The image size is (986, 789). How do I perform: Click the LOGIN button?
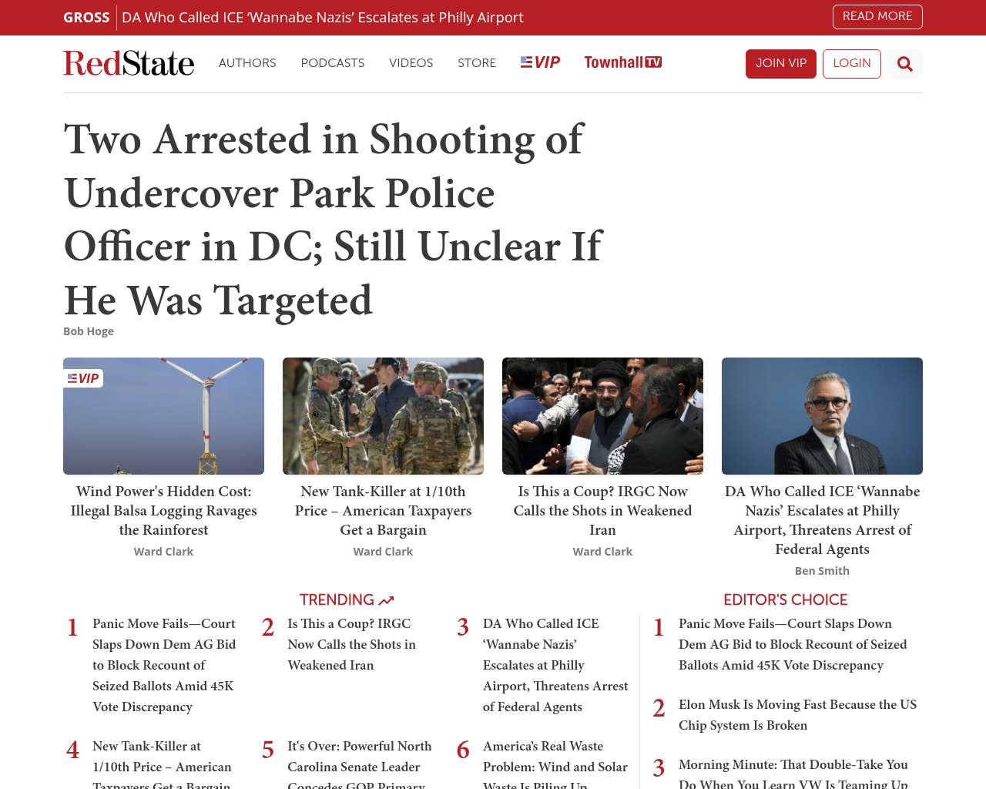pyautogui.click(x=852, y=64)
